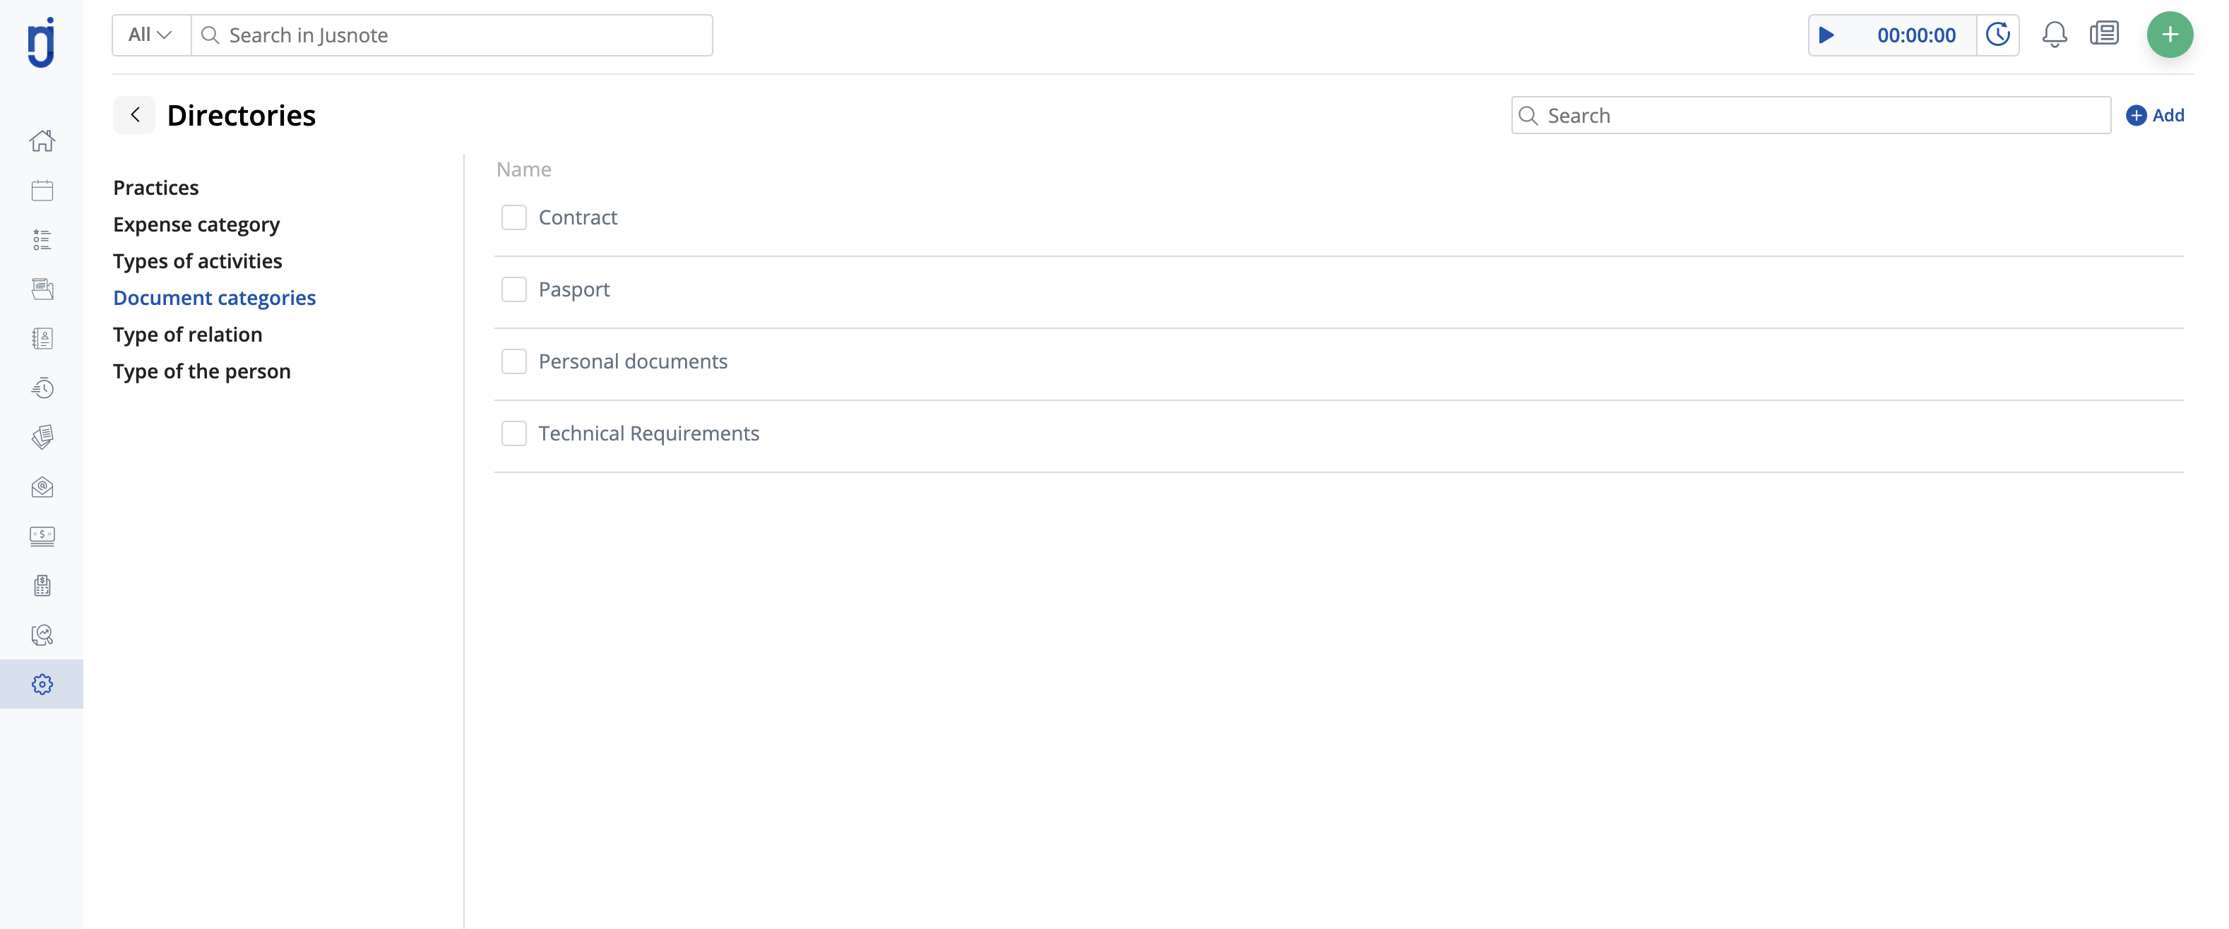The width and height of the screenshot is (2229, 929).
Task: Select Document categories directory
Action: coord(215,298)
